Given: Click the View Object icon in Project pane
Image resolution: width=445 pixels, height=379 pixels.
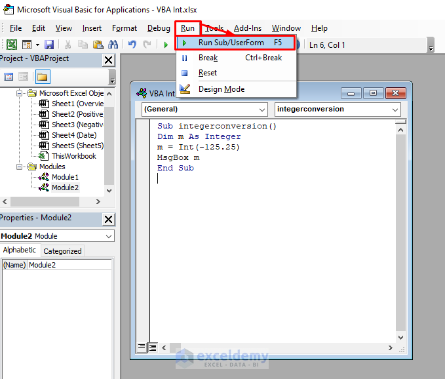Looking at the screenshot, I should [x=24, y=77].
